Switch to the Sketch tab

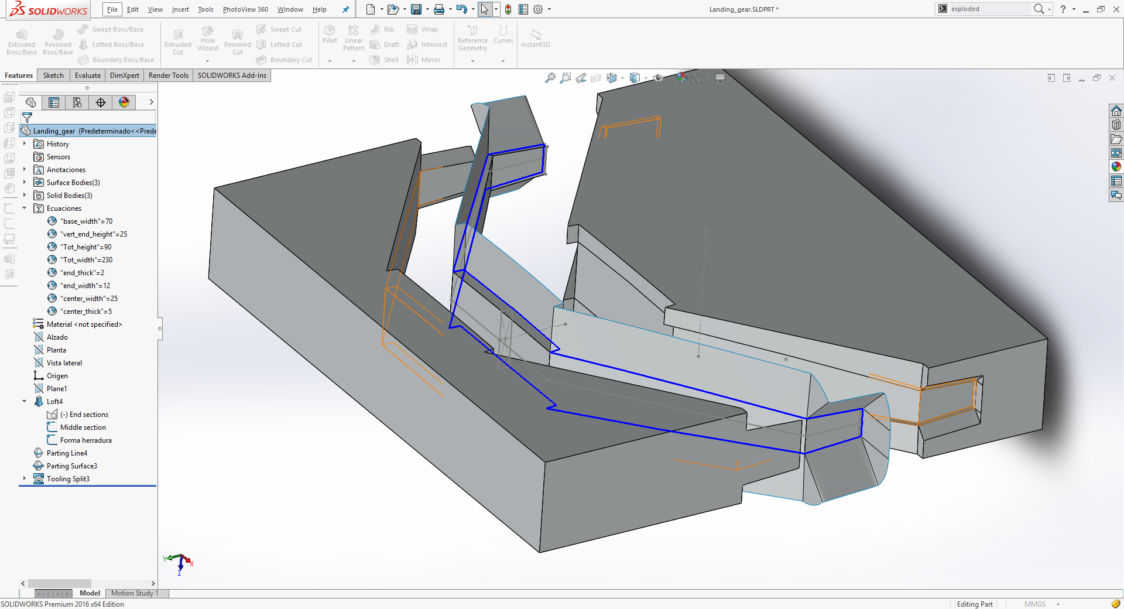pyautogui.click(x=53, y=76)
